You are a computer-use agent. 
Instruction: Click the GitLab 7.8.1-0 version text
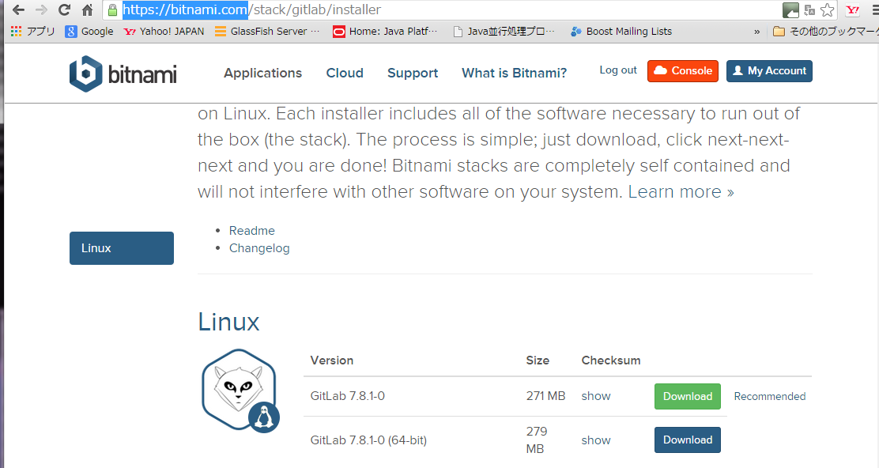tap(348, 396)
